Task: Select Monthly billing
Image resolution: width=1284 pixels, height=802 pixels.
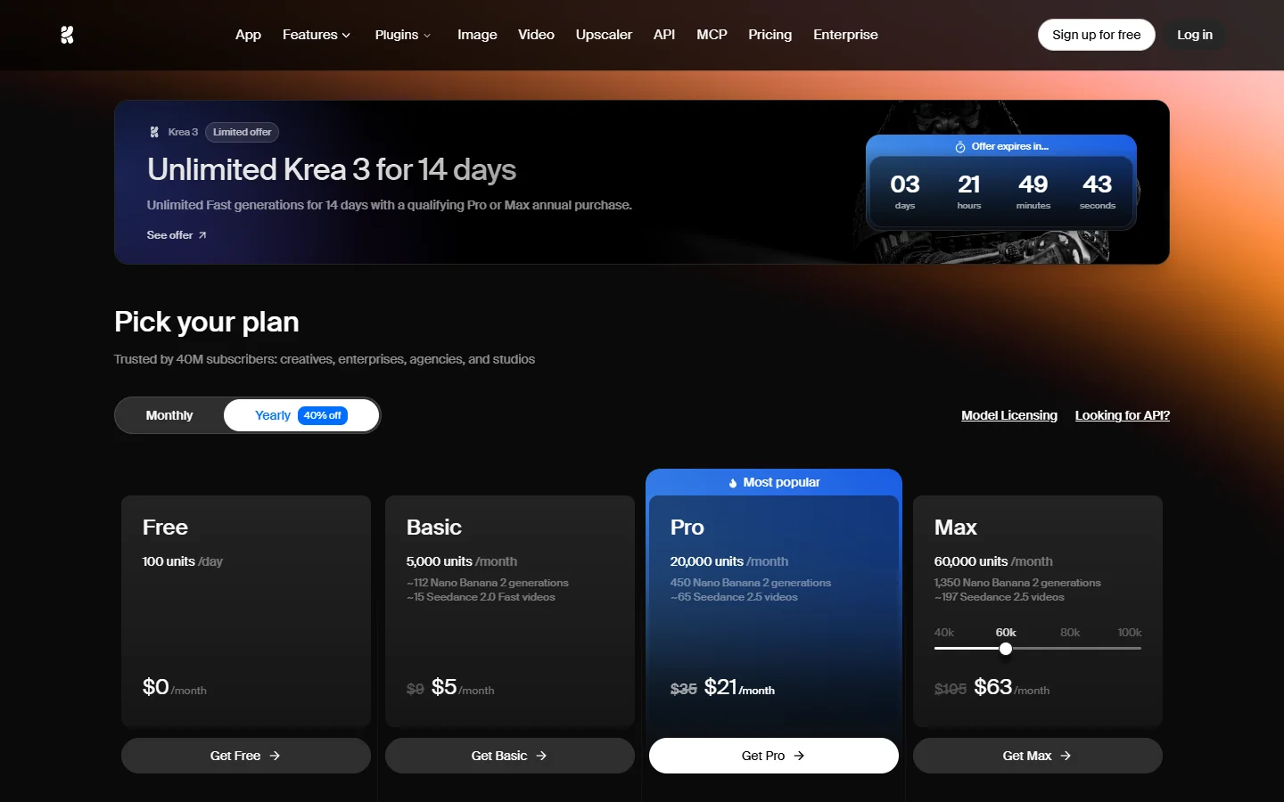Action: point(169,415)
